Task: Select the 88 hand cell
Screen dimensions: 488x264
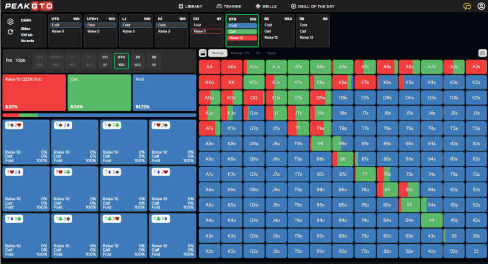Action: tap(343, 159)
